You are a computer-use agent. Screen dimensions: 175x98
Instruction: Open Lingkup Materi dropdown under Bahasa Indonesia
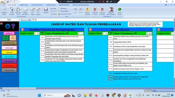click(x=106, y=33)
